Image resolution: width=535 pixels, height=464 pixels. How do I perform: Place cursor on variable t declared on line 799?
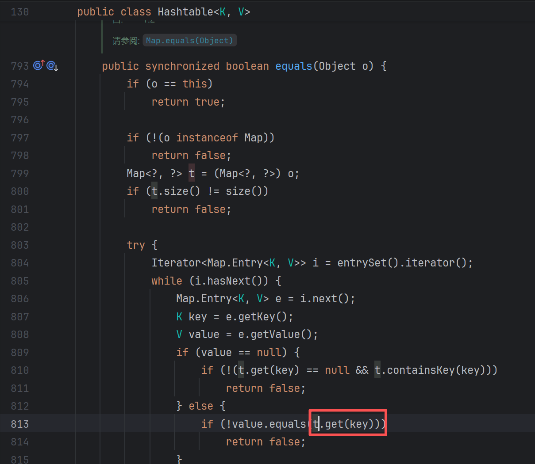pyautogui.click(x=192, y=174)
